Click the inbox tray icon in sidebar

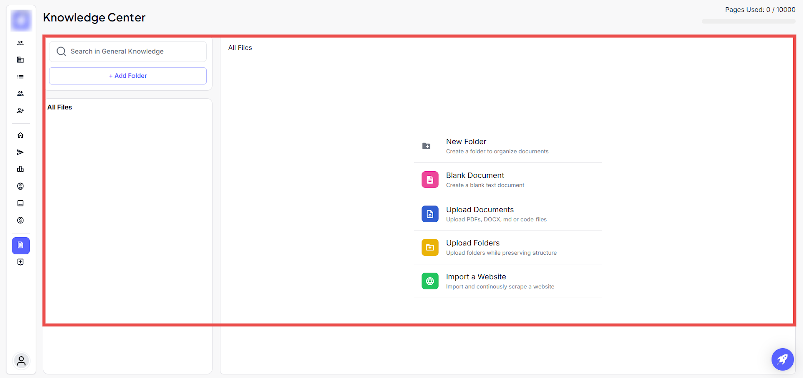click(20, 203)
